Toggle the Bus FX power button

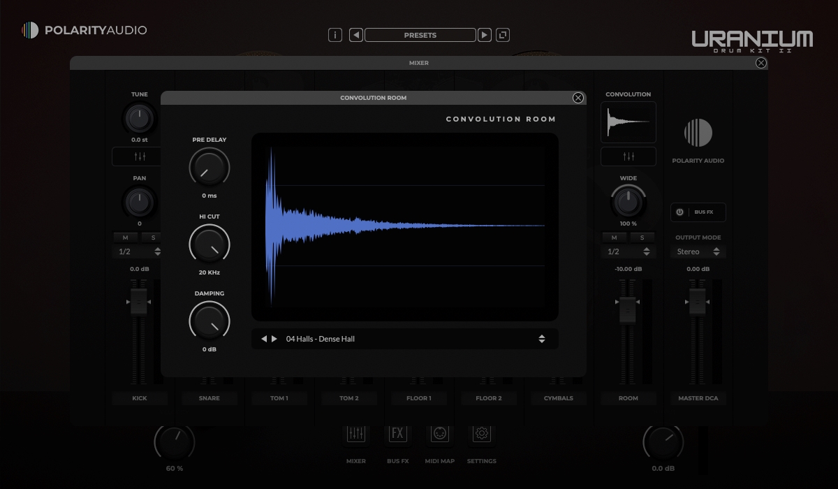pyautogui.click(x=679, y=212)
